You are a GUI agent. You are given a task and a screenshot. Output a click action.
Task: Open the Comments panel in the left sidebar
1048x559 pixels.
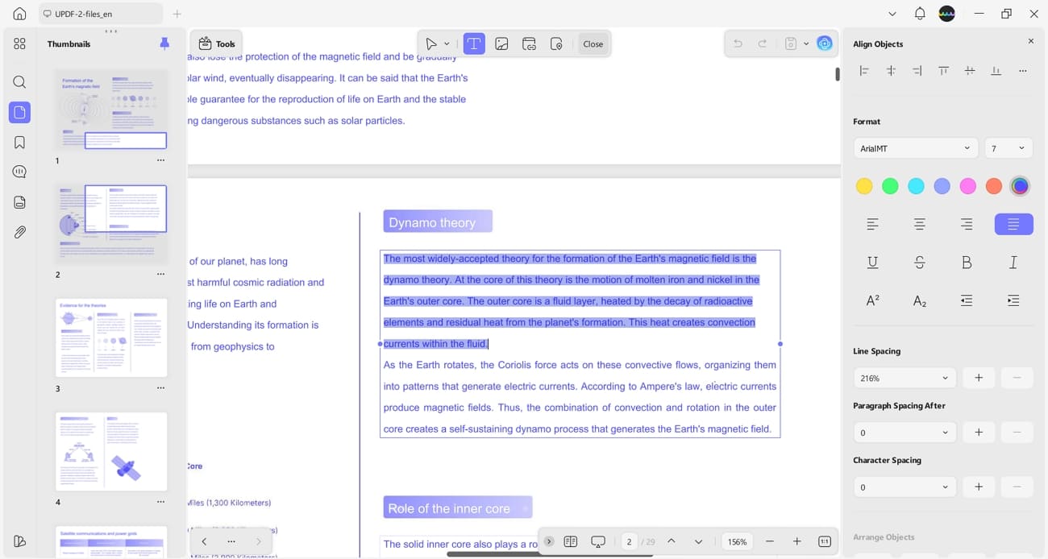coord(19,171)
